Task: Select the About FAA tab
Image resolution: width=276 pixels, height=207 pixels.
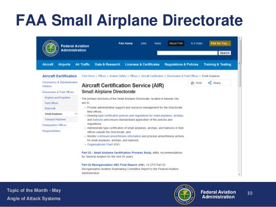Action: point(176,43)
